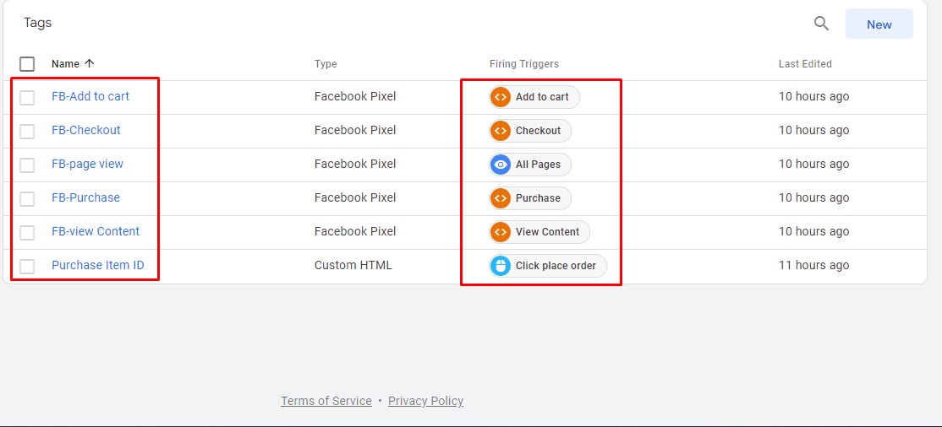Open the Terms of Service link
Image resolution: width=942 pixels, height=427 pixels.
pyautogui.click(x=326, y=401)
